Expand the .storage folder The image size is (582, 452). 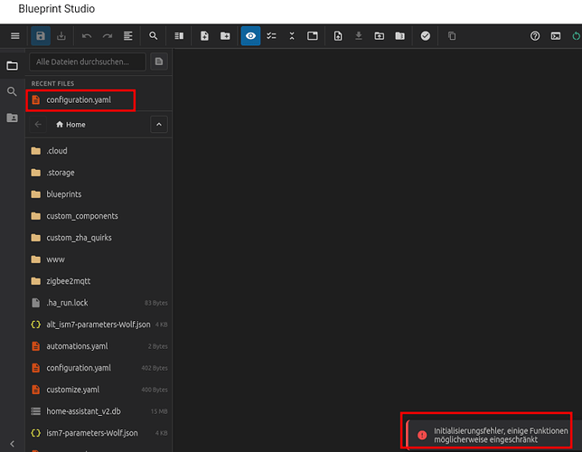pyautogui.click(x=99, y=173)
